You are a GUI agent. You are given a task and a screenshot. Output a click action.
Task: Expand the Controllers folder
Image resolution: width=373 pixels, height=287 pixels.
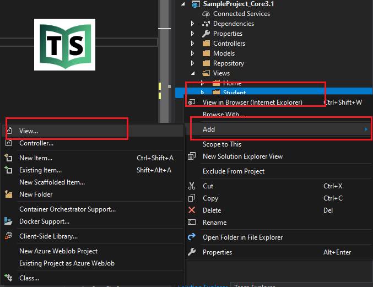(x=192, y=44)
